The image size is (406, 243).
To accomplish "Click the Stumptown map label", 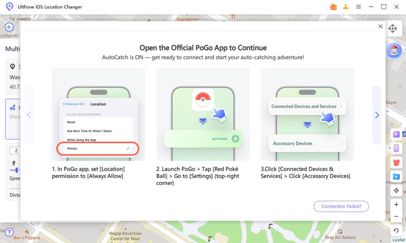I will pos(188,19).
